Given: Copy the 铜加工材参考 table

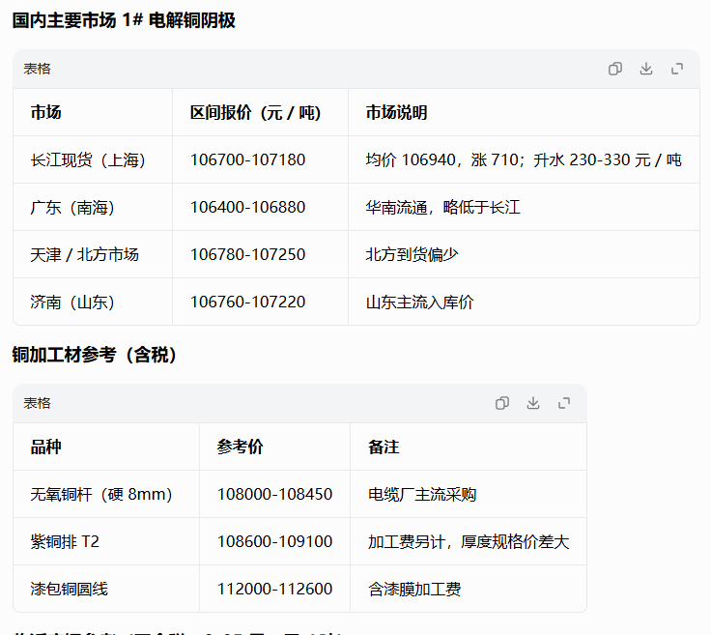Looking at the screenshot, I should click(x=502, y=403).
